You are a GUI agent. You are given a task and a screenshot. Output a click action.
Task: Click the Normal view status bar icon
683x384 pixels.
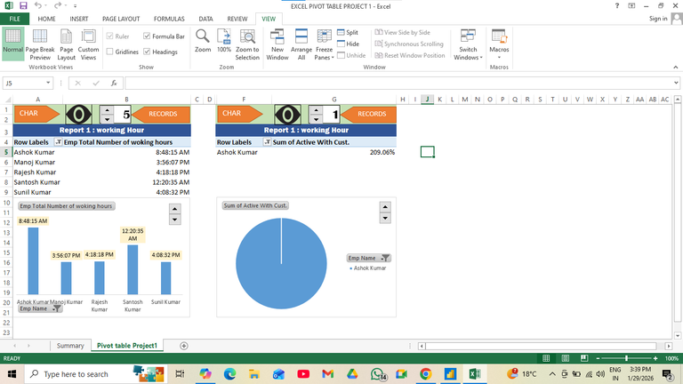click(546, 358)
